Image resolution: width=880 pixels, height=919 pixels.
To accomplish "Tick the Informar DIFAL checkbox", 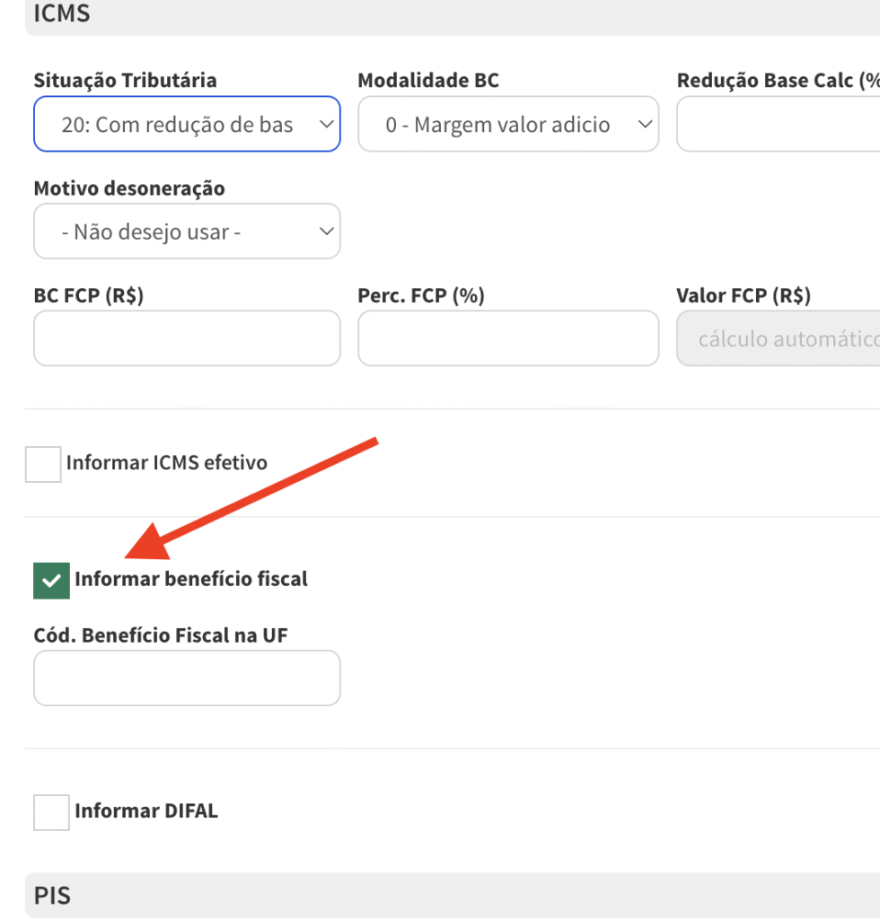I will (x=51, y=812).
